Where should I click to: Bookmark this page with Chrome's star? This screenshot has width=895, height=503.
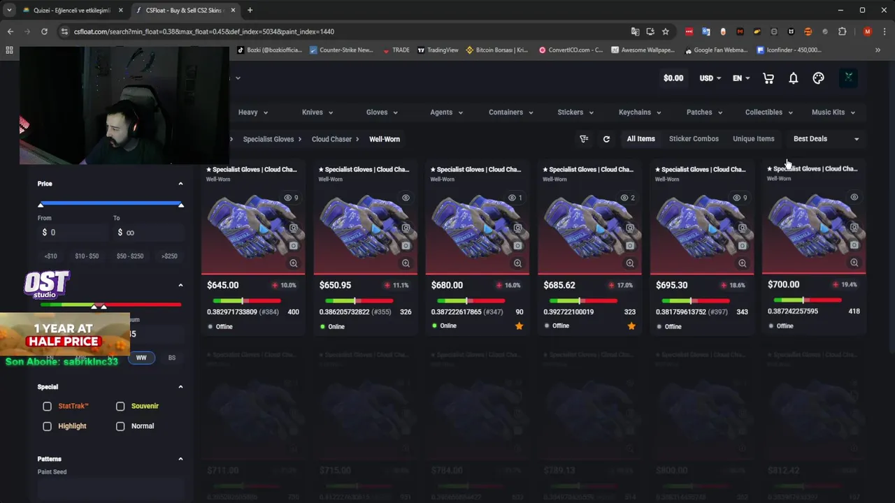[666, 31]
